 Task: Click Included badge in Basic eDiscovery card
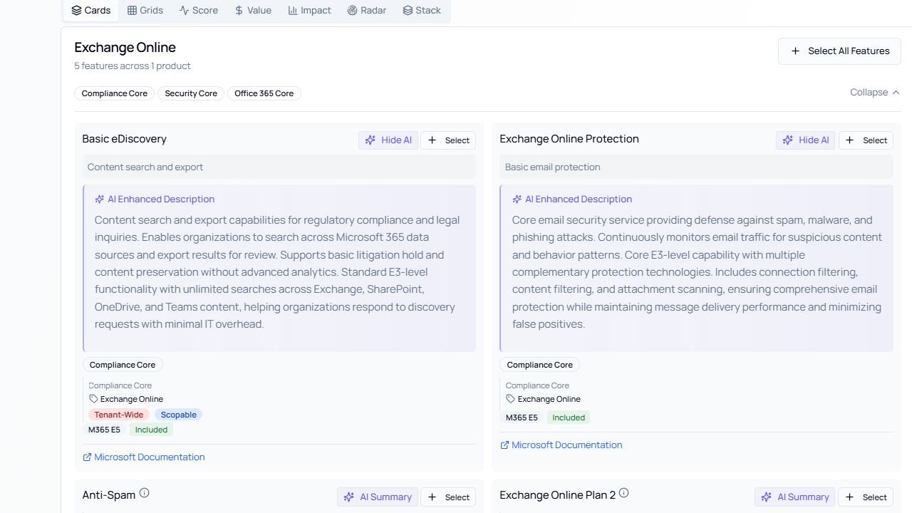151,430
